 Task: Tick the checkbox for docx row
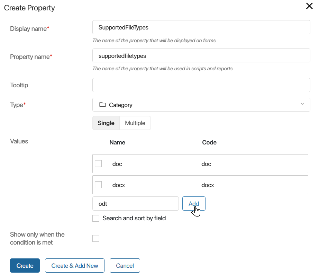coord(98,185)
